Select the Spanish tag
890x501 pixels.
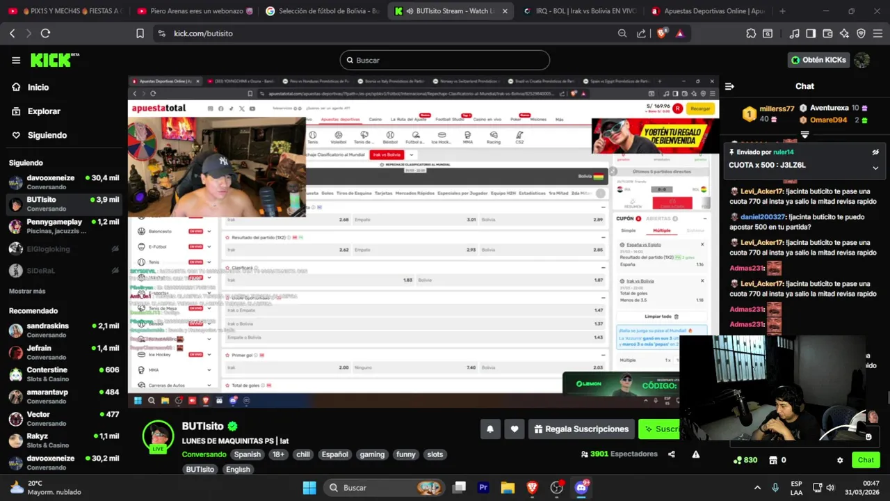[x=247, y=454]
